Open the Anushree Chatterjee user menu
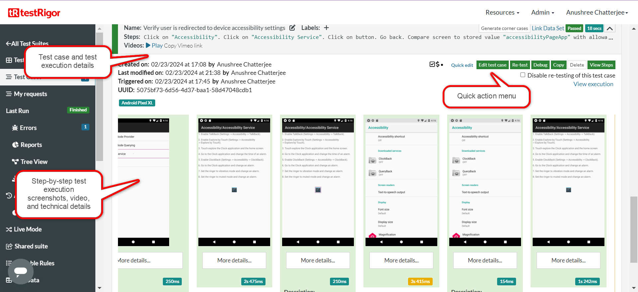The image size is (638, 292). (597, 13)
